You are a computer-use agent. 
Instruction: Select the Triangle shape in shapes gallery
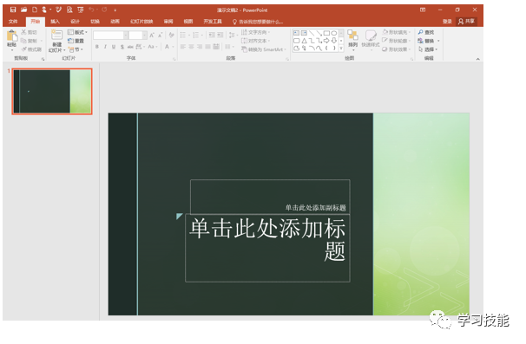pos(304,41)
